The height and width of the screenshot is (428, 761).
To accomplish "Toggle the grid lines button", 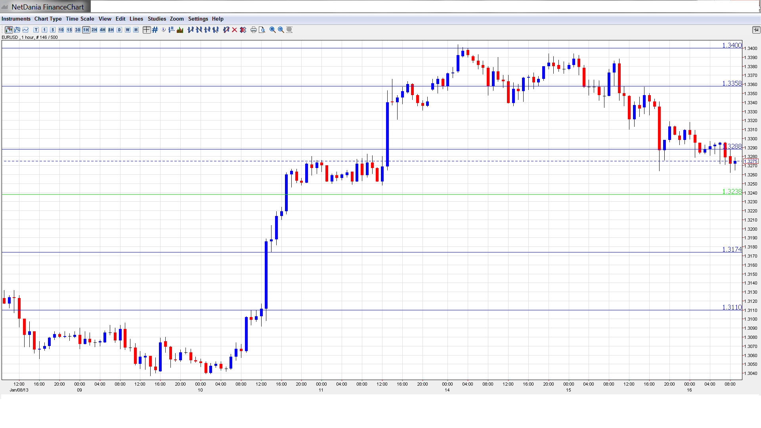I will tap(155, 30).
